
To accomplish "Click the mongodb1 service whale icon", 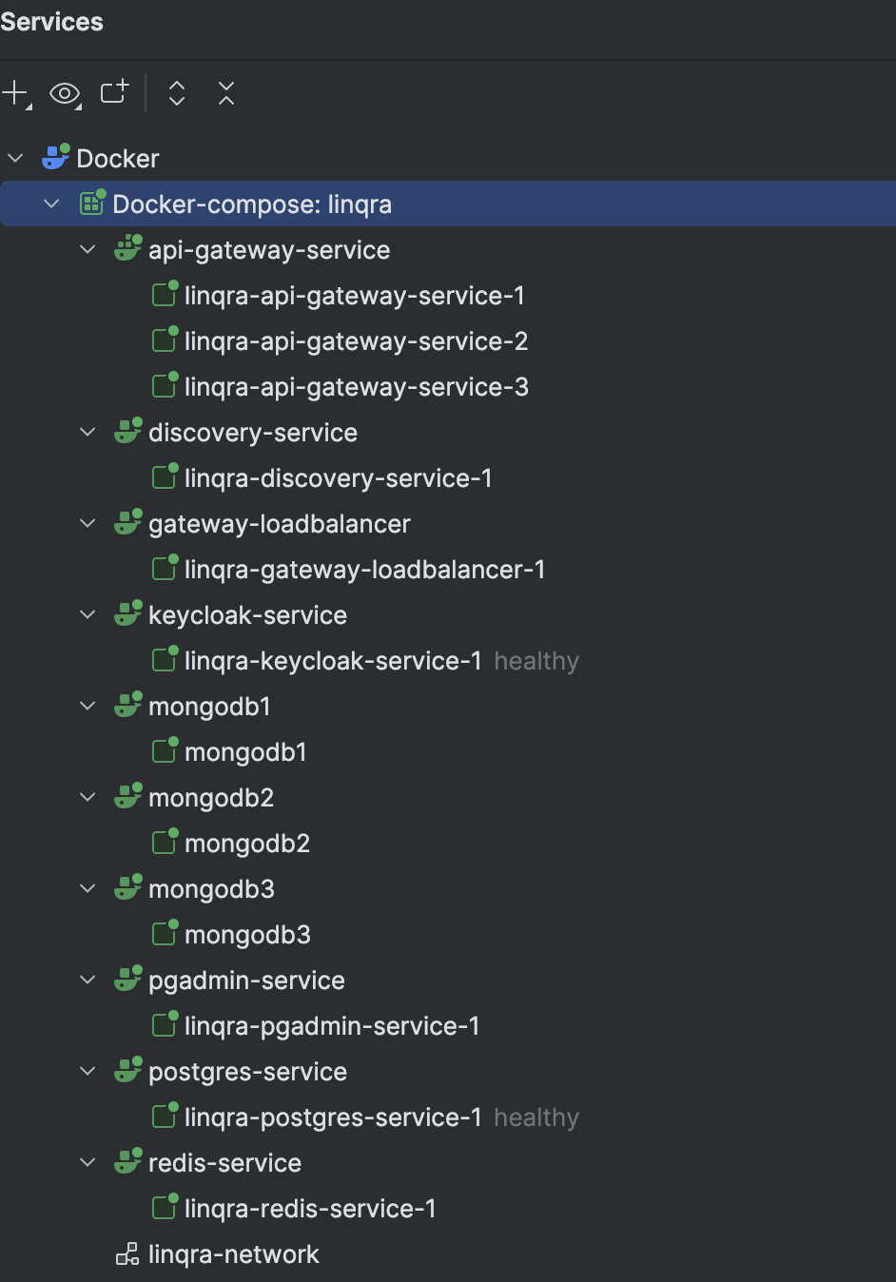I will [128, 705].
